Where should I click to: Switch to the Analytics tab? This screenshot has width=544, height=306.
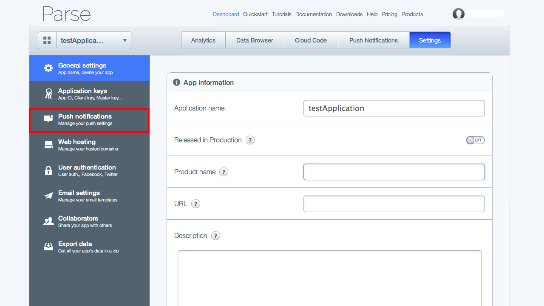(203, 40)
